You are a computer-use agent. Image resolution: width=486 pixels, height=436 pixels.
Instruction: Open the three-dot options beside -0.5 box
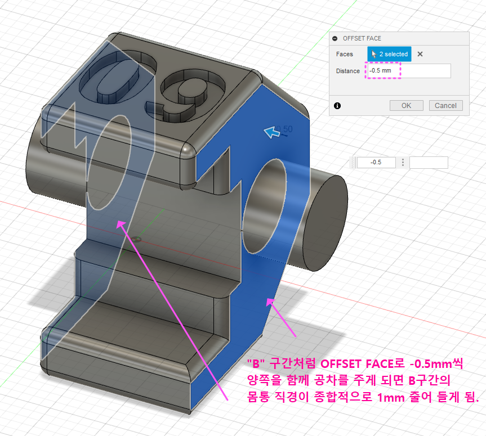click(x=403, y=162)
